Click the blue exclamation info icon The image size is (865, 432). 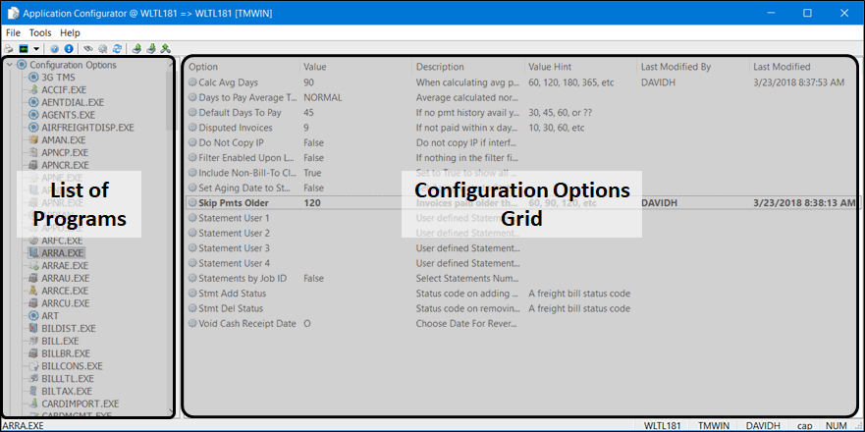[x=69, y=48]
